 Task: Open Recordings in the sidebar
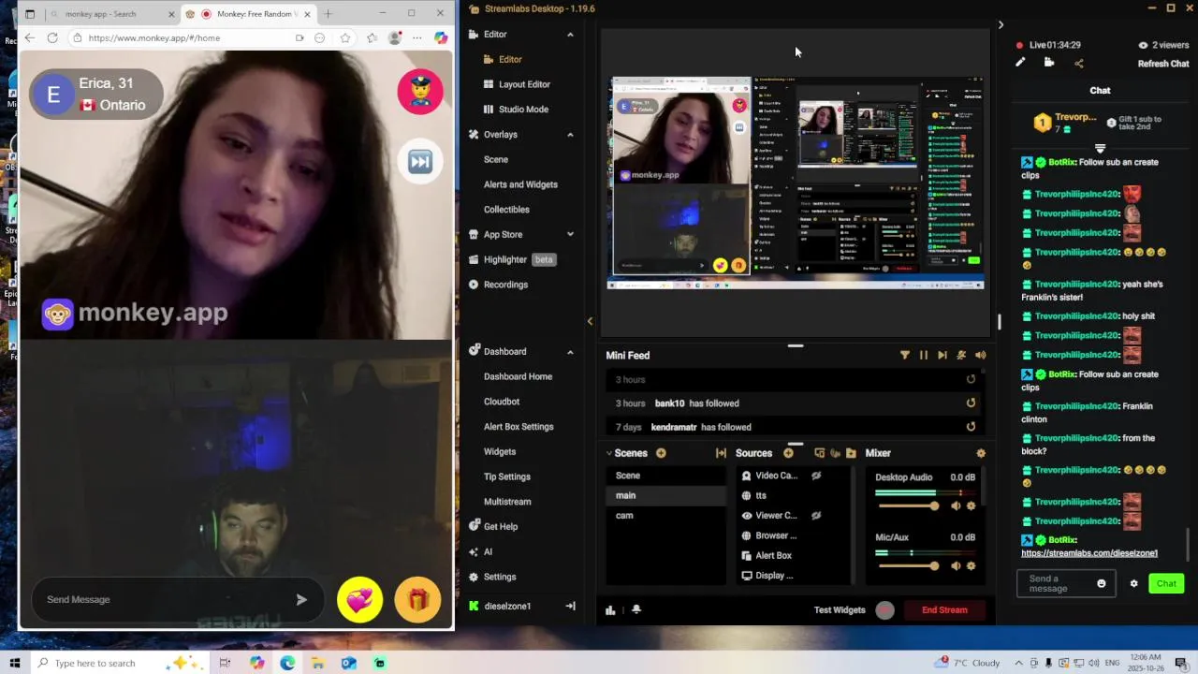pos(505,285)
